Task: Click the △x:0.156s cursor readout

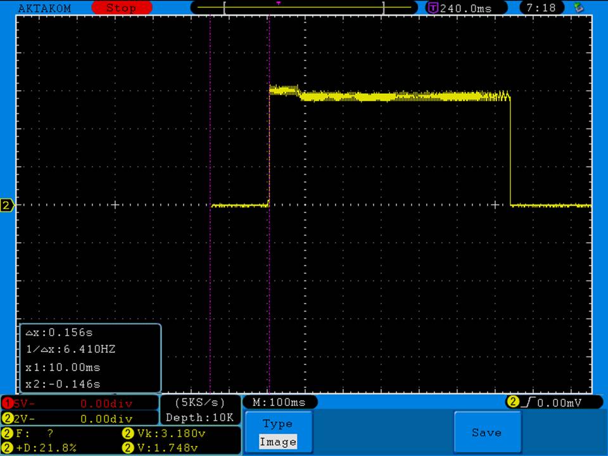Action: coord(59,332)
